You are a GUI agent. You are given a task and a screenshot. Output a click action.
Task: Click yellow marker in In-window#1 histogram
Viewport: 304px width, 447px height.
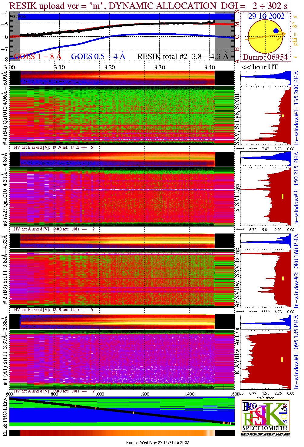(282, 359)
